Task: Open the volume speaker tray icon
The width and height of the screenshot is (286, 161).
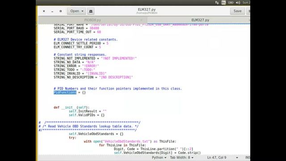Action: coord(238,3)
